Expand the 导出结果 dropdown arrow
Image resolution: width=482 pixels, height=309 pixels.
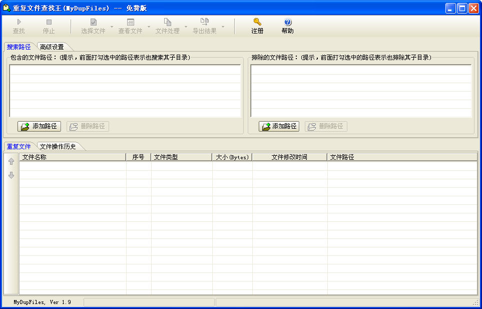click(223, 27)
